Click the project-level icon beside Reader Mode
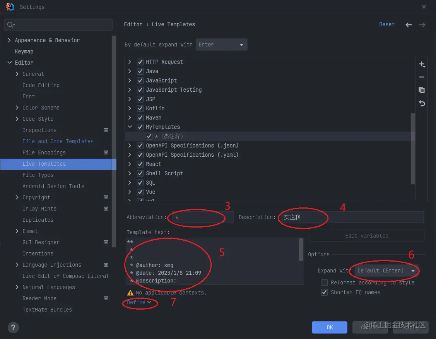436x339 pixels. 106,298
